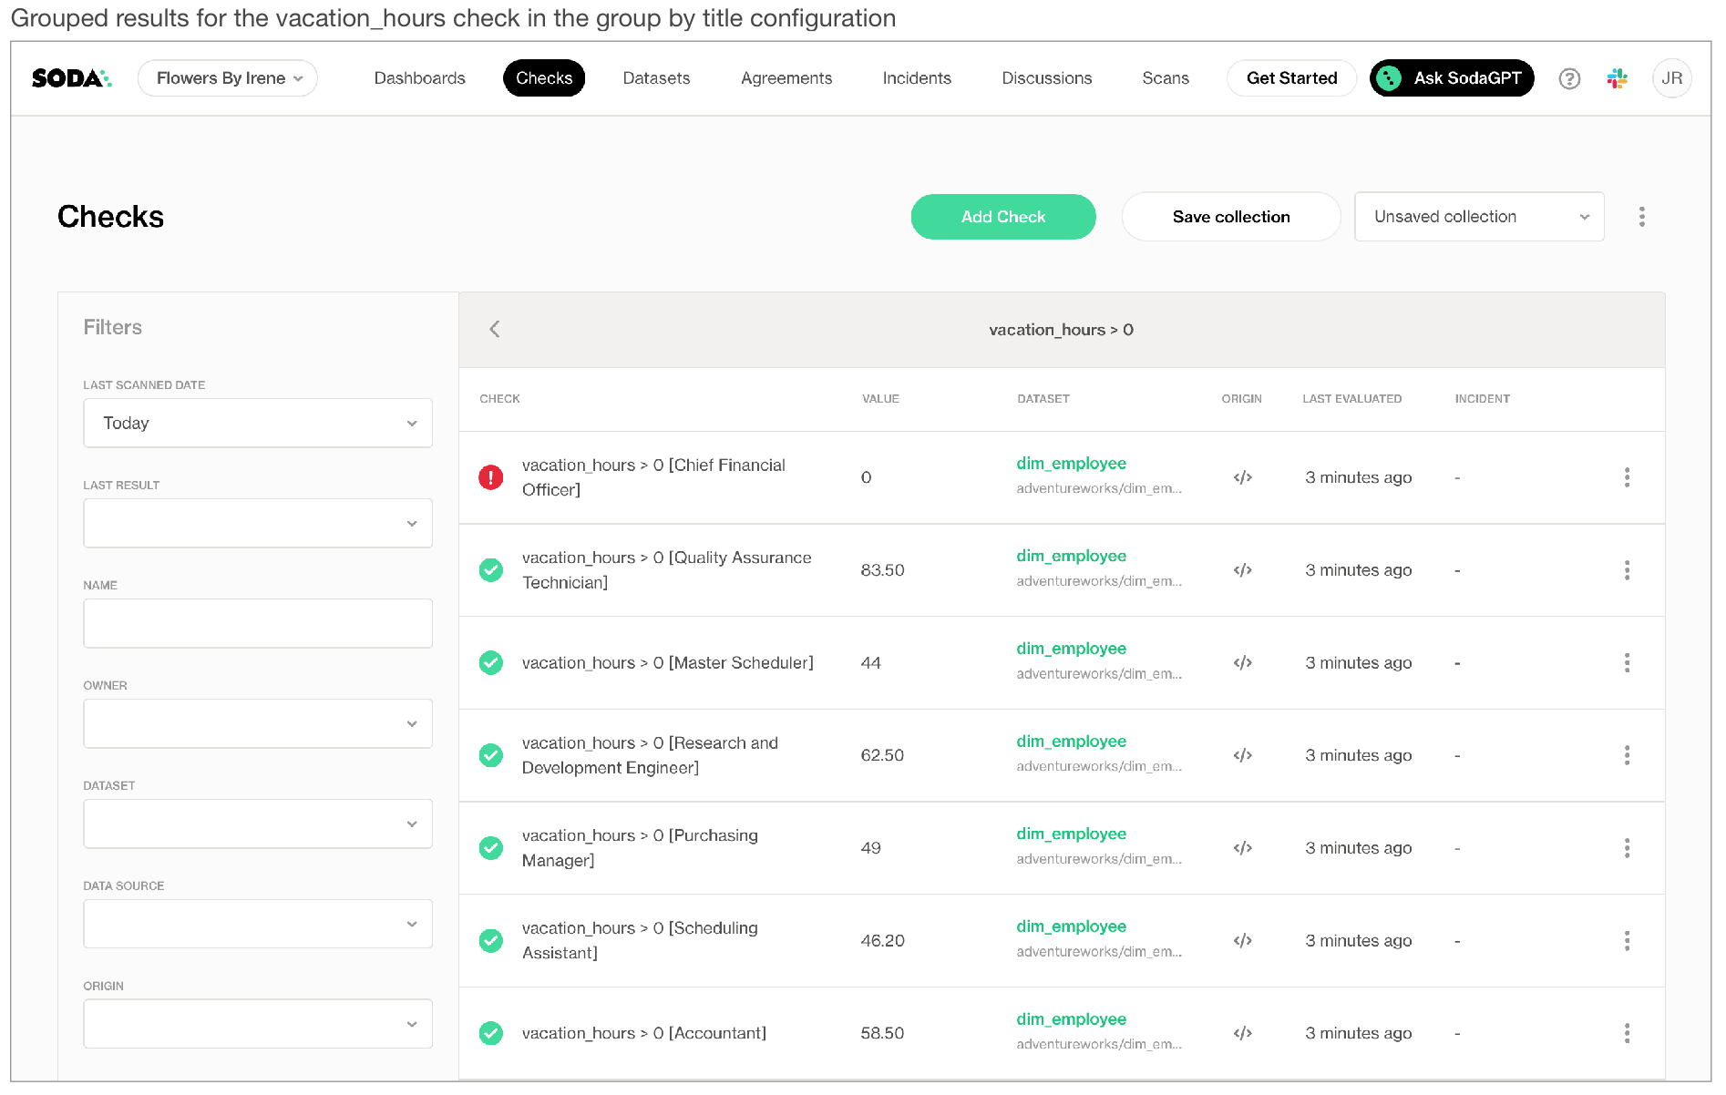The height and width of the screenshot is (1095, 1726).
Task: Click the Add Check button
Action: tap(1002, 217)
